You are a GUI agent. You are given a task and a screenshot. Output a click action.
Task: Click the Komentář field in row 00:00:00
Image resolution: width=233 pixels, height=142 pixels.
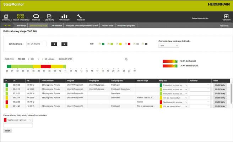200,85
